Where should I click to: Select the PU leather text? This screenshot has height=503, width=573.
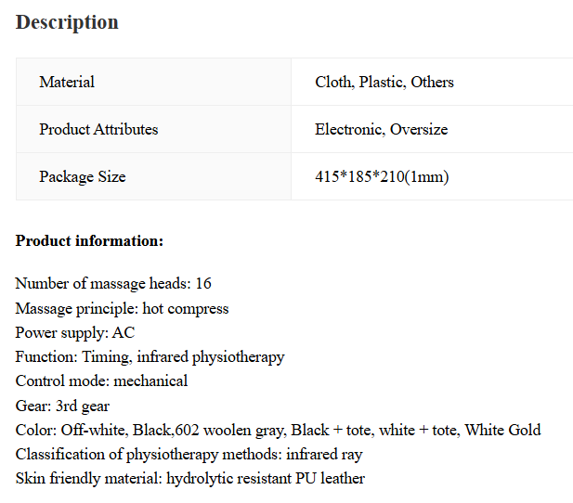tap(331, 479)
